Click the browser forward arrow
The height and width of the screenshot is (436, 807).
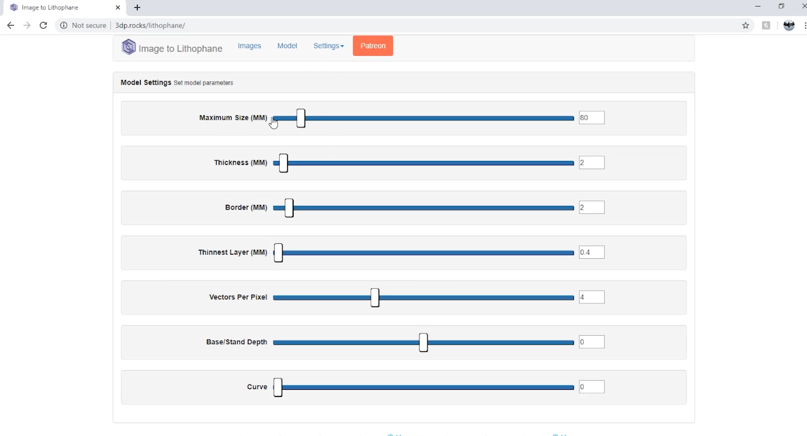point(26,25)
